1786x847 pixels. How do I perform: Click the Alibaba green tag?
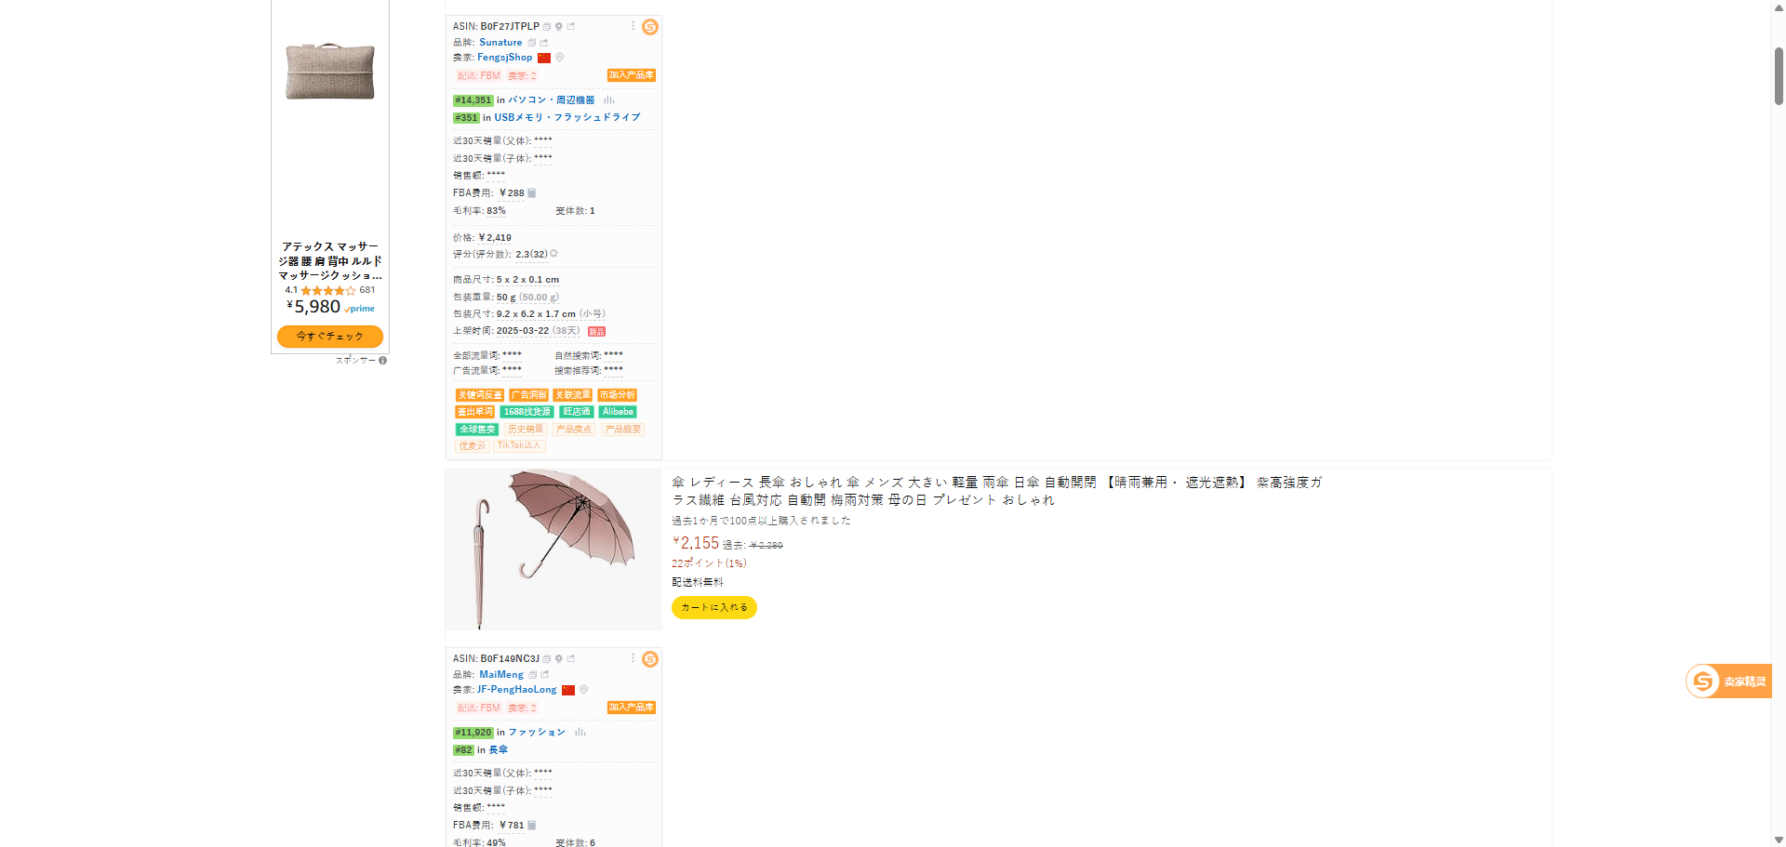(x=618, y=412)
